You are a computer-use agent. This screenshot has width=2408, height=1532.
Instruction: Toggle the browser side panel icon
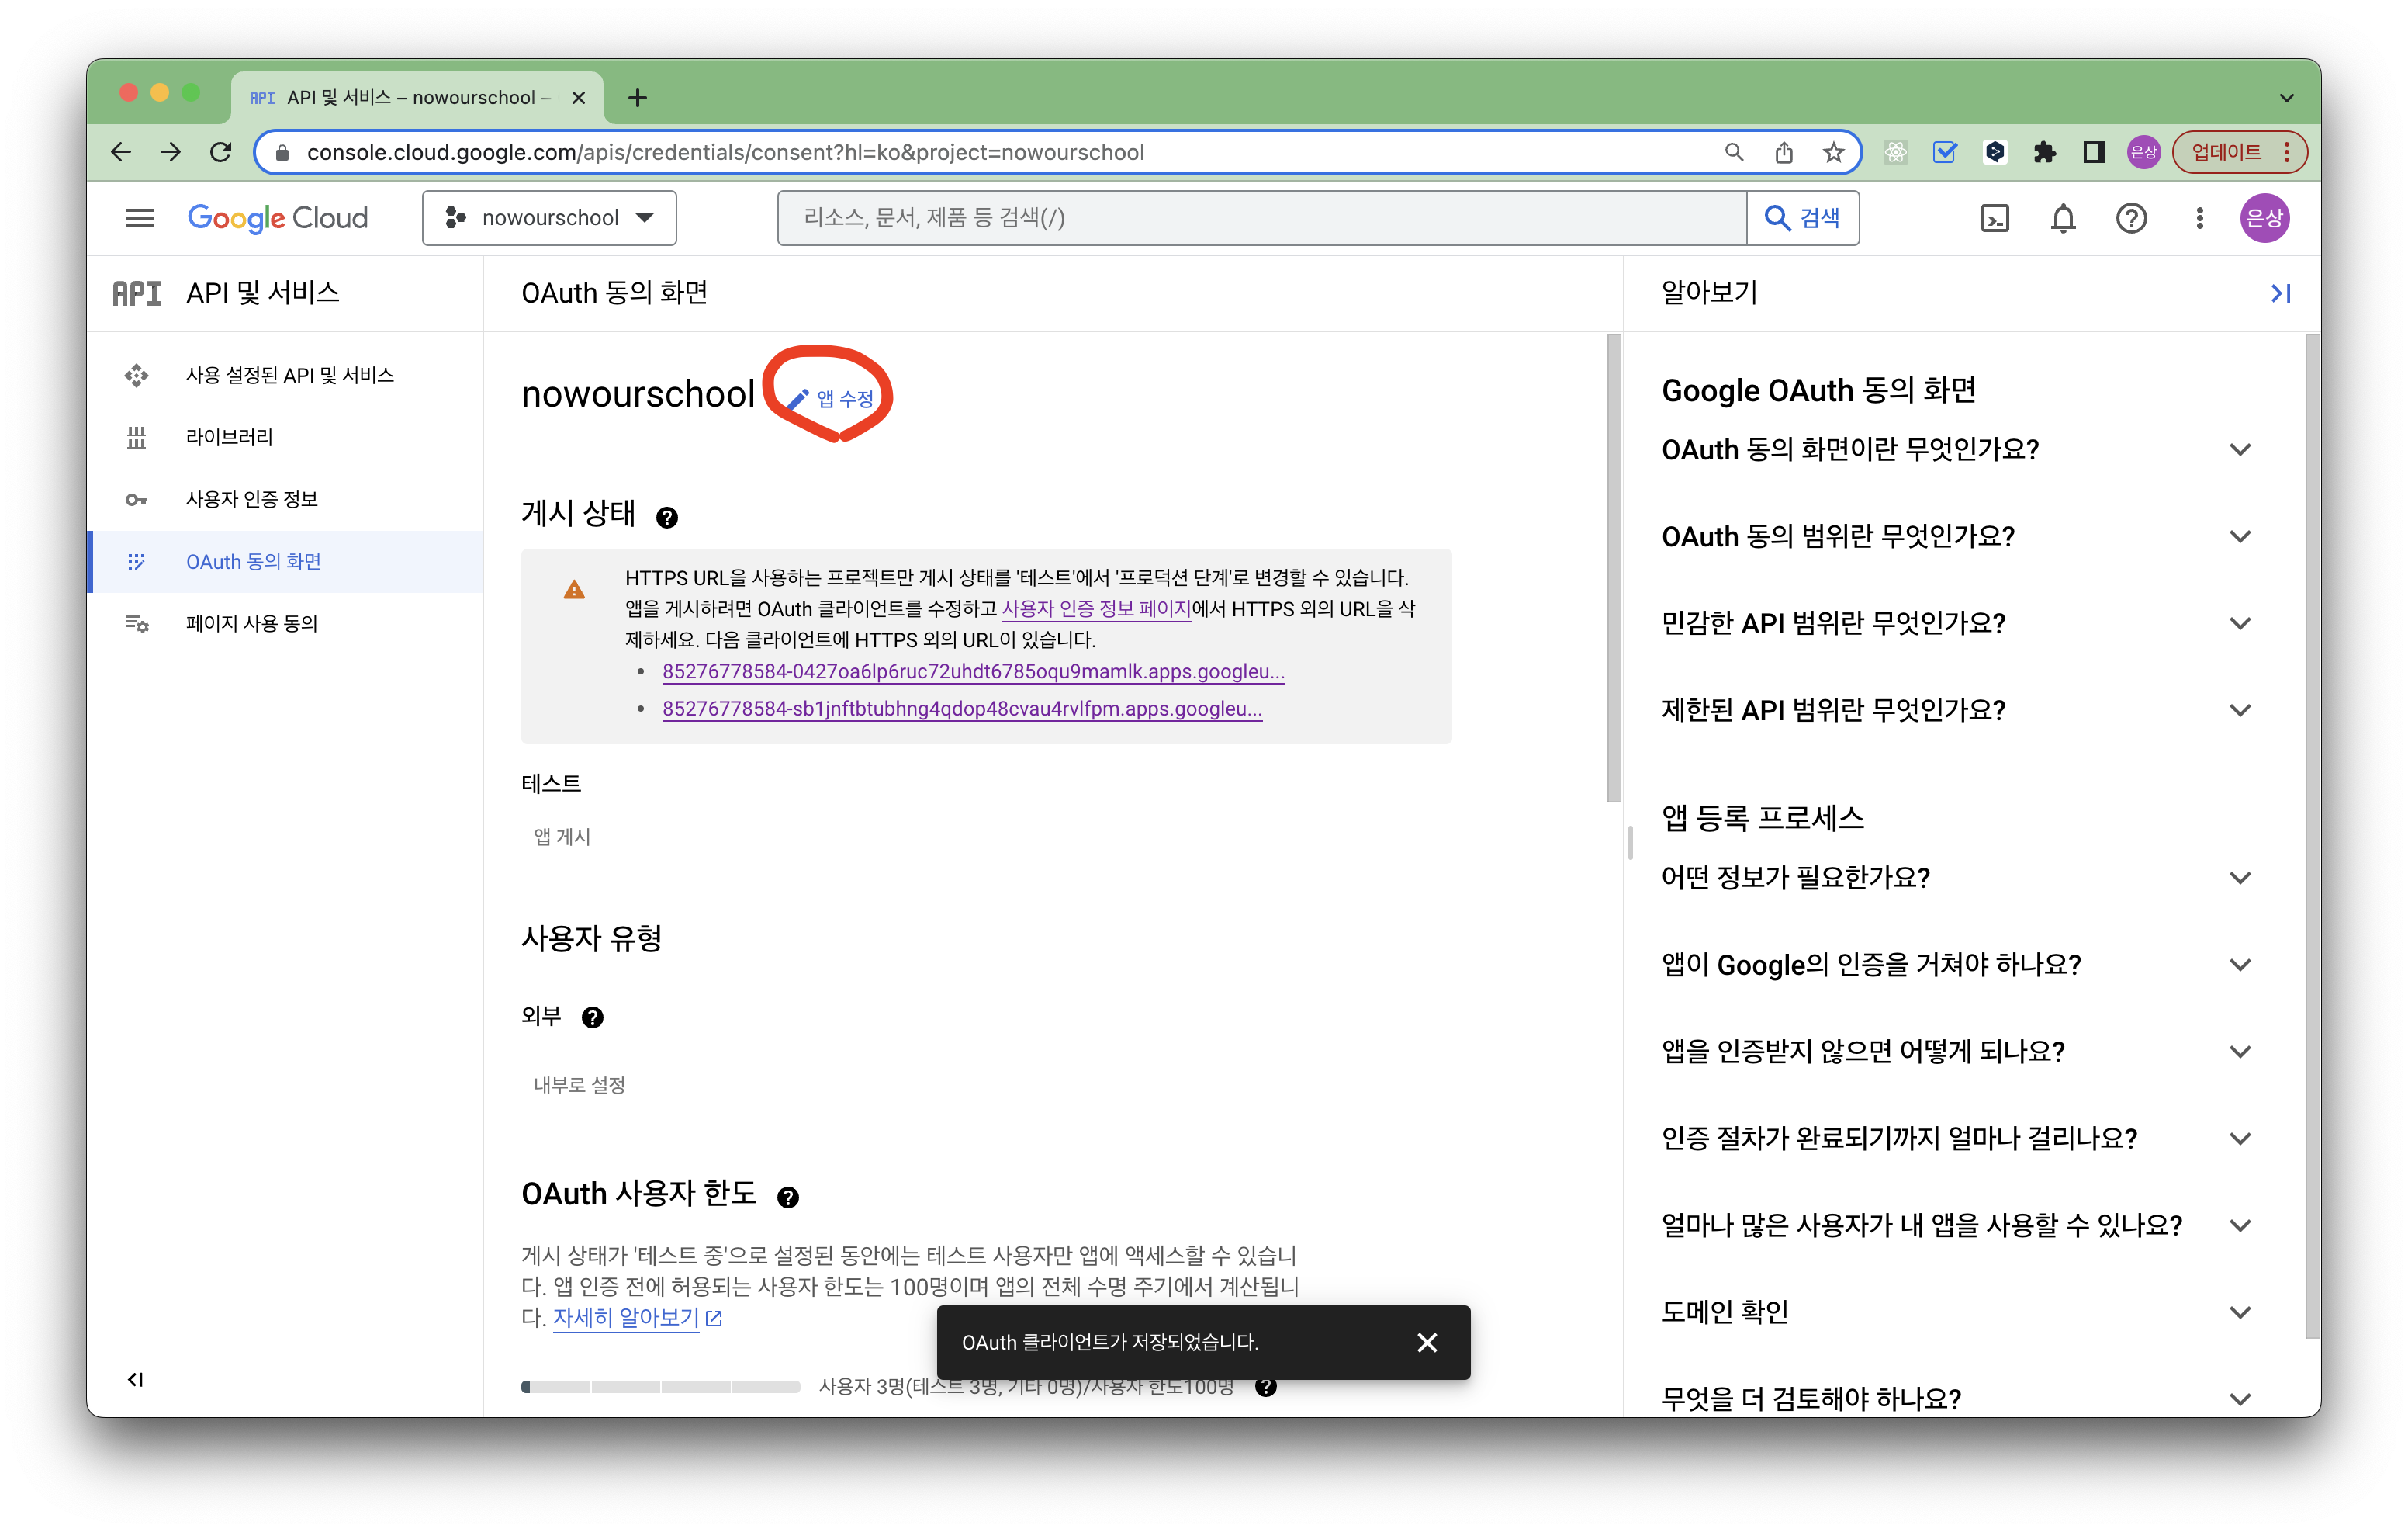(2094, 152)
